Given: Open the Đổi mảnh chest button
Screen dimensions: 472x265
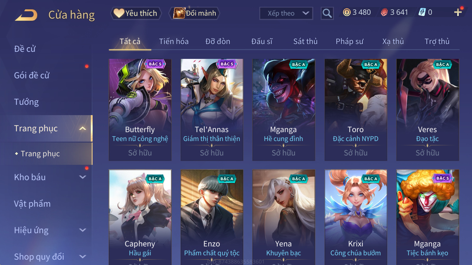Looking at the screenshot, I should (194, 13).
